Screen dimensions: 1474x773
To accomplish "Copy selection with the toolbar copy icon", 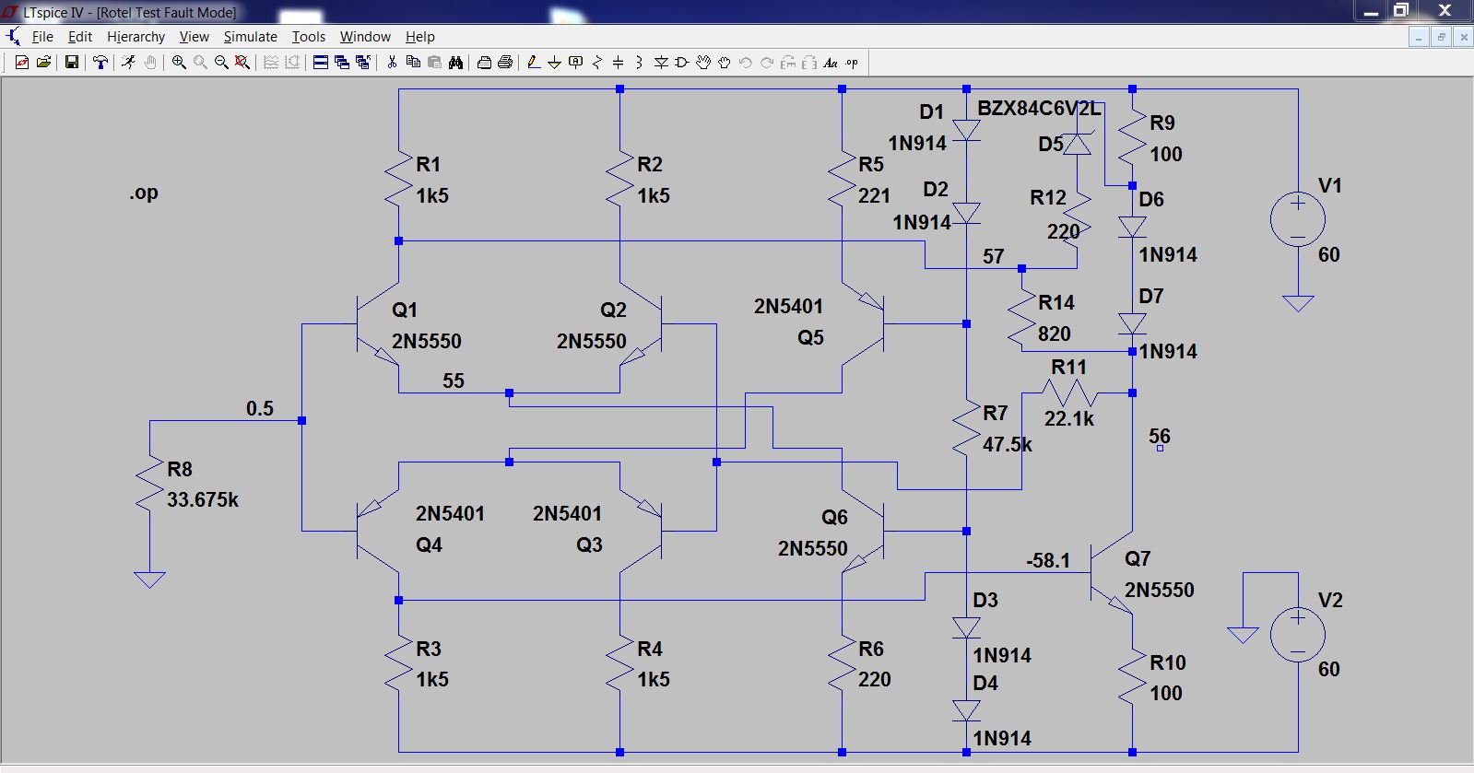I will [x=413, y=63].
